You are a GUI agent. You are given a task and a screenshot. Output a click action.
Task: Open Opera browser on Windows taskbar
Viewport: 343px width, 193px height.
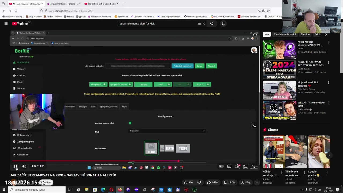coord(111,190)
